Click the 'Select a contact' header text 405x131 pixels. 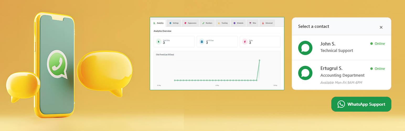coord(313,26)
